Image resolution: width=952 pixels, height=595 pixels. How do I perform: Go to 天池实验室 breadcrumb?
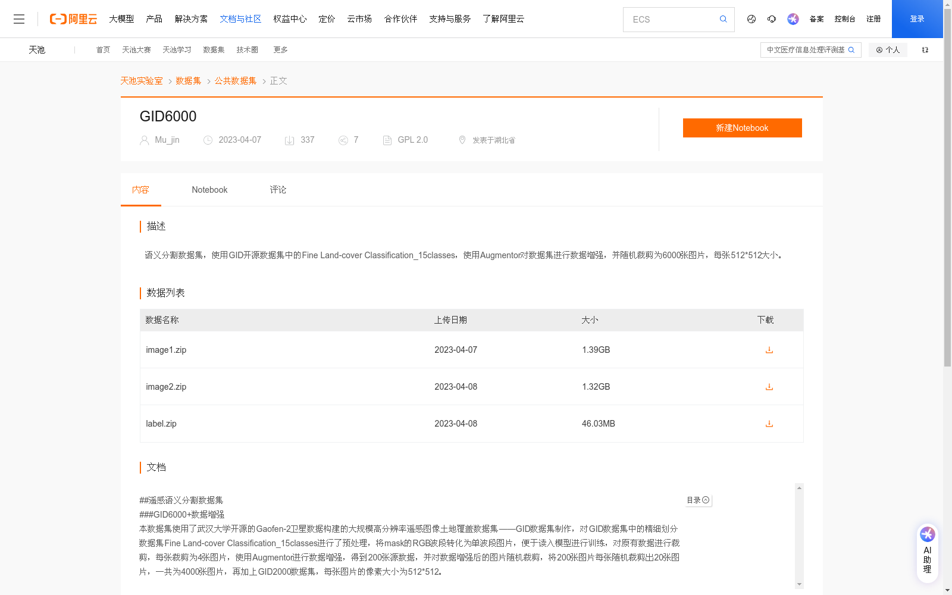[x=142, y=81]
